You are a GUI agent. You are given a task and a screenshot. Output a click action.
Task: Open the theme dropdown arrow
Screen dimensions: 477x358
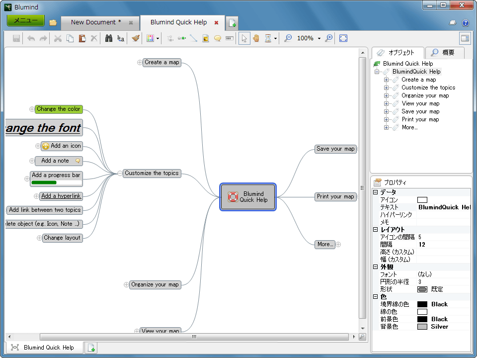[x=158, y=39]
